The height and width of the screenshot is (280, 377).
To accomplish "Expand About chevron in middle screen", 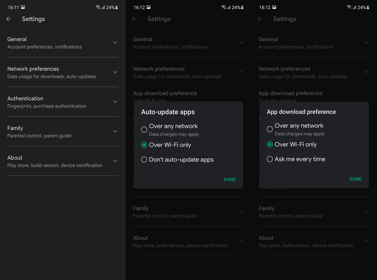I will tap(241, 241).
